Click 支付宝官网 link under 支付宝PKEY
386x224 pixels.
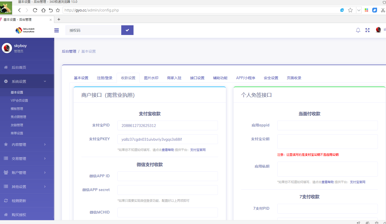click(198, 150)
